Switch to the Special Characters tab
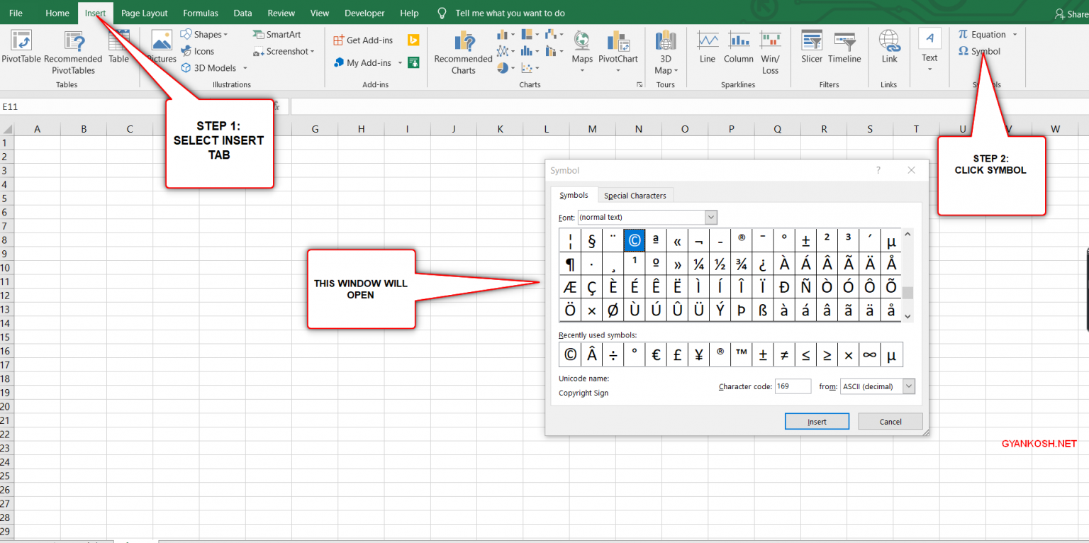Screen dimensions: 1089x543 pyautogui.click(x=635, y=195)
